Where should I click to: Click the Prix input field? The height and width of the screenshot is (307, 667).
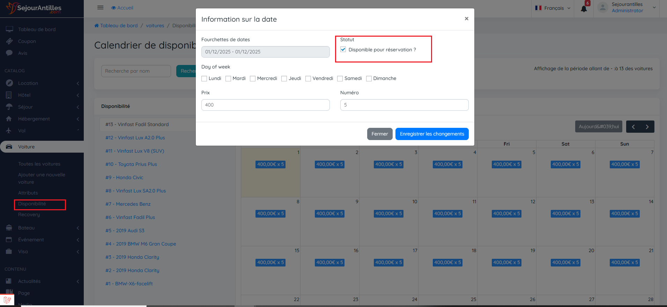point(265,105)
